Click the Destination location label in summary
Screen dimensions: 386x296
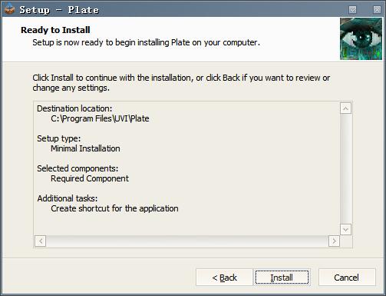tap(74, 108)
